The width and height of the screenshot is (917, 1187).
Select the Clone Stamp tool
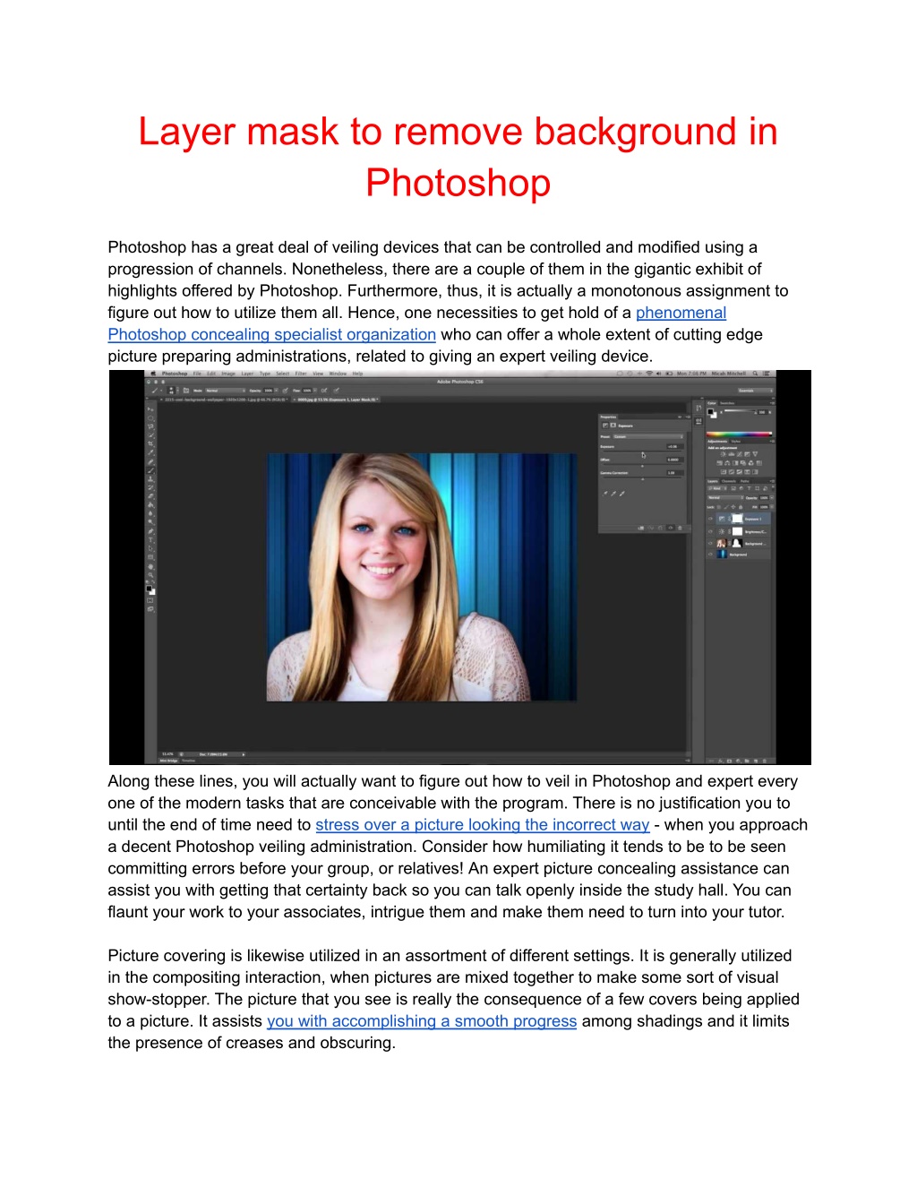(150, 478)
